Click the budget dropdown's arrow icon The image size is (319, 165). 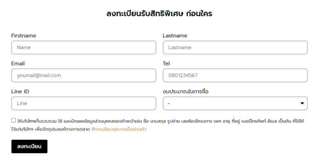[x=302, y=103]
